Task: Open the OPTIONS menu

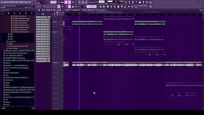Action: pyautogui.click(x=21, y=2)
